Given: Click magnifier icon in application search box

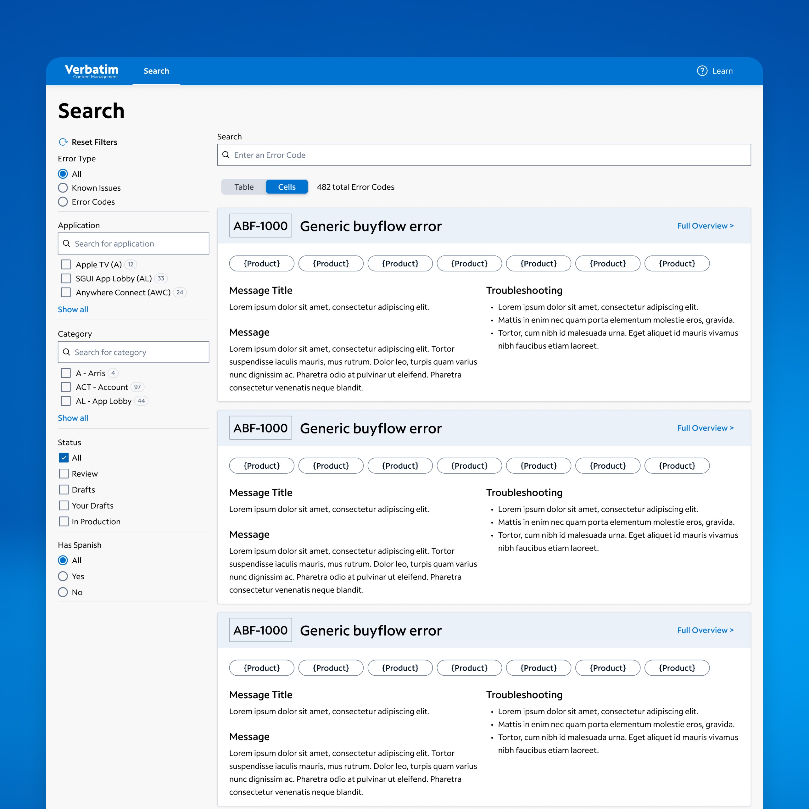Looking at the screenshot, I should [x=66, y=243].
